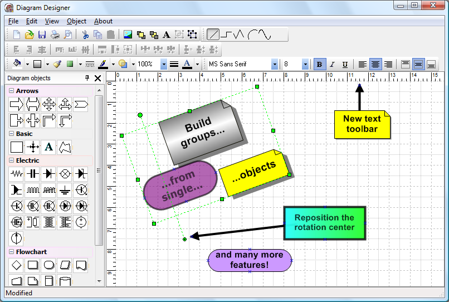Viewport: 449px width, 302px height.
Task: Click the 'and many more features!' shape
Action: point(250,260)
